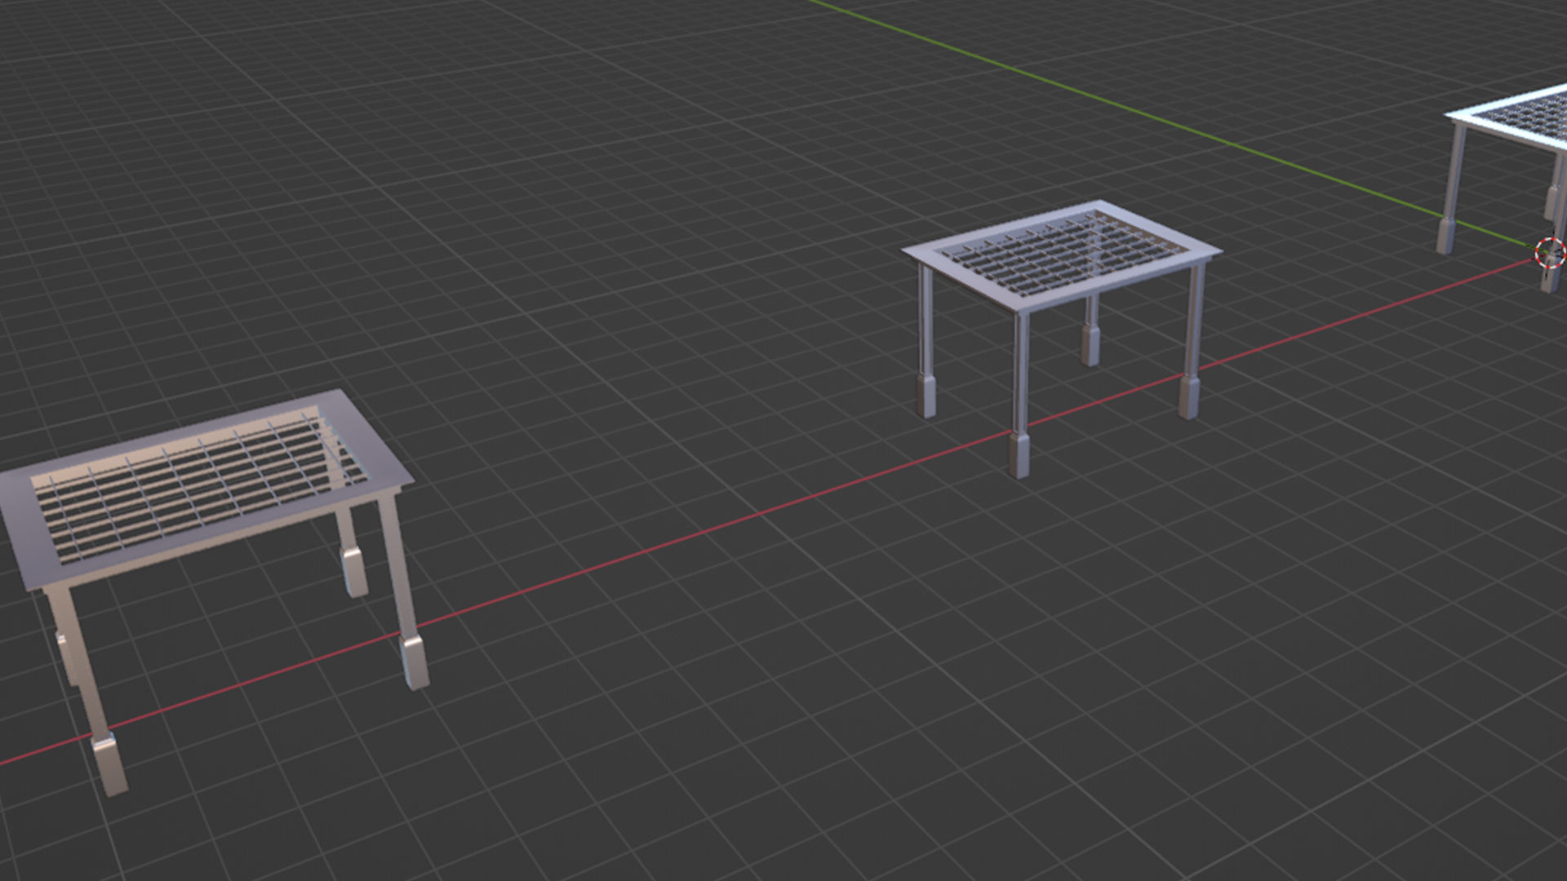Click the red-white 3D cursor at the origin
The image size is (1567, 881).
tap(1549, 253)
